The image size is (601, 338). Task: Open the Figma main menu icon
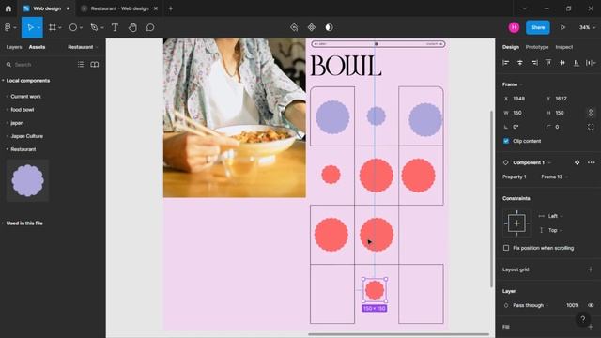(8, 27)
